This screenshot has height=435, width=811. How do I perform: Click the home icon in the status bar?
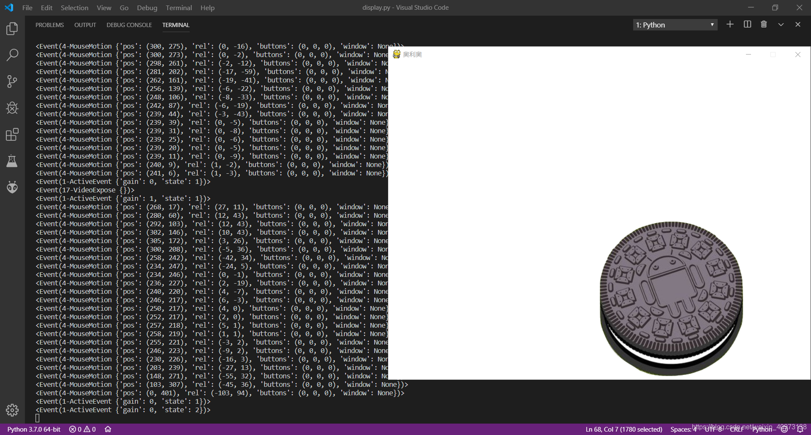pyautogui.click(x=108, y=429)
